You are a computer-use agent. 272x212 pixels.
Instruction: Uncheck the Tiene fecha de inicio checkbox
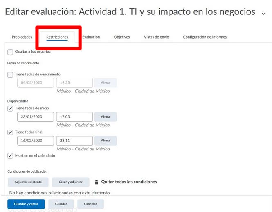10,108
